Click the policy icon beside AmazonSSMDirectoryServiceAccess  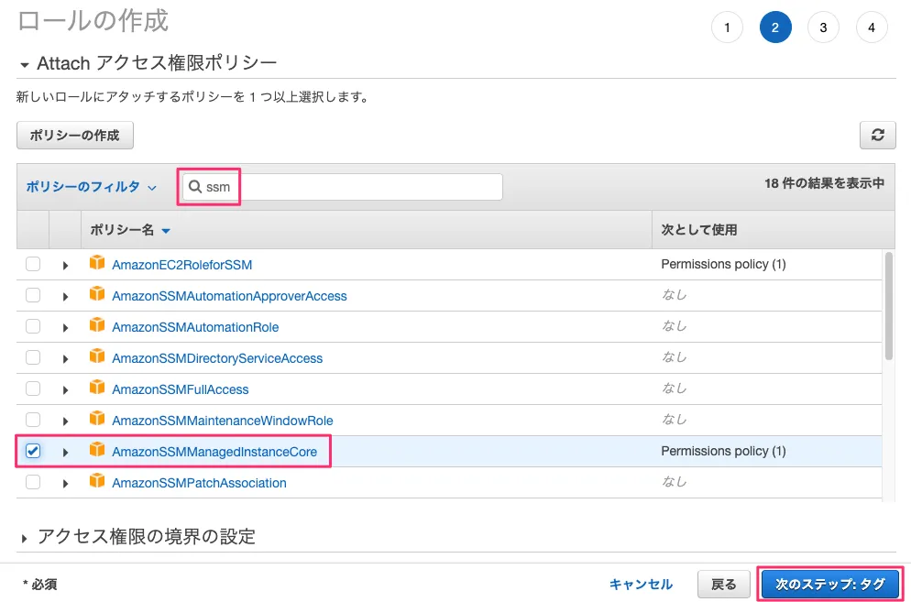[x=97, y=357]
